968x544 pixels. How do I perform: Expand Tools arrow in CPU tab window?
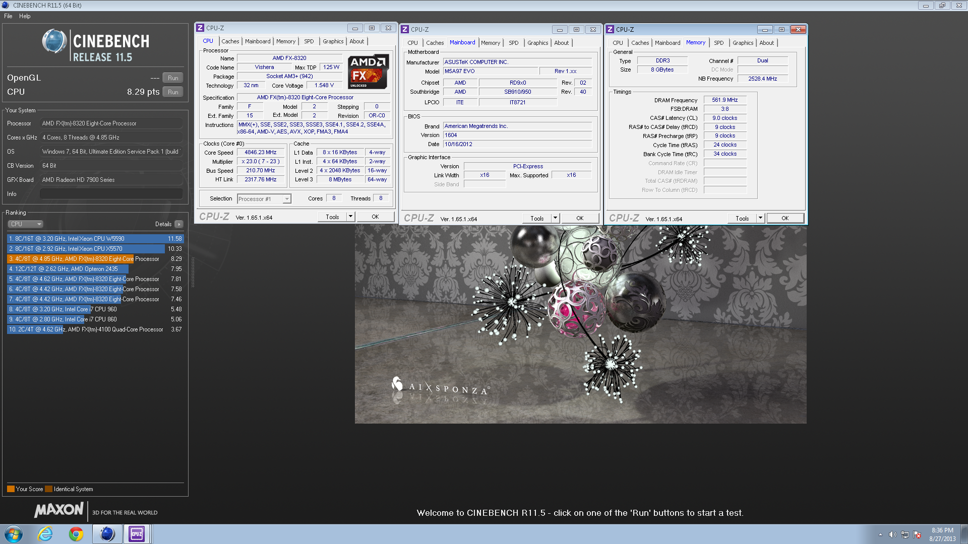(x=351, y=217)
